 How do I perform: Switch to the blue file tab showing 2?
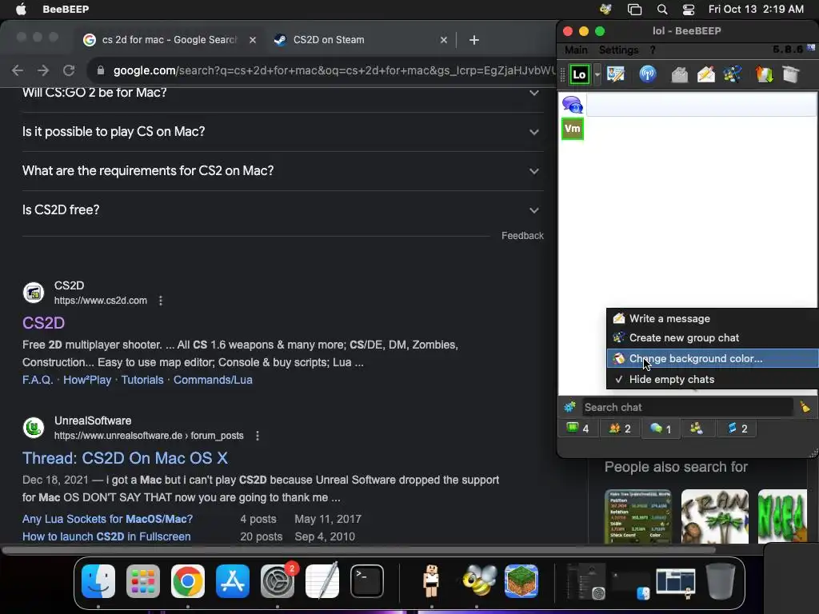[737, 429]
